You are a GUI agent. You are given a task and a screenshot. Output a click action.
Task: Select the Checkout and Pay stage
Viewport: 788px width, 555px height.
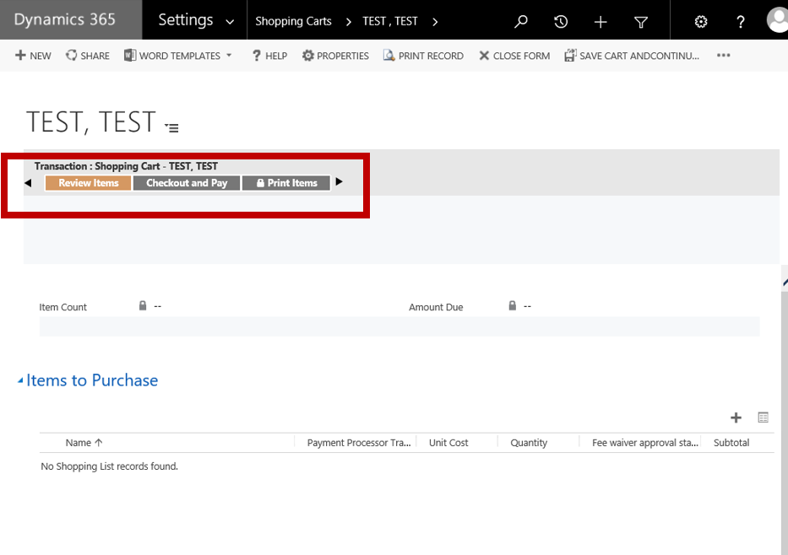(x=187, y=183)
